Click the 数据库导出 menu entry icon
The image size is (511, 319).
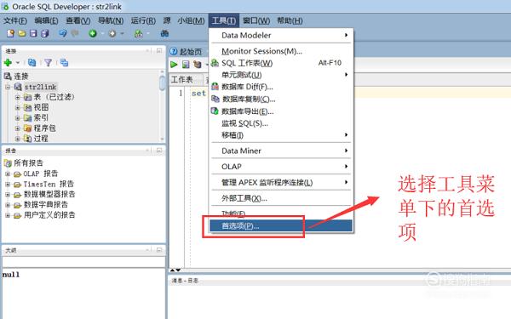[x=215, y=111]
